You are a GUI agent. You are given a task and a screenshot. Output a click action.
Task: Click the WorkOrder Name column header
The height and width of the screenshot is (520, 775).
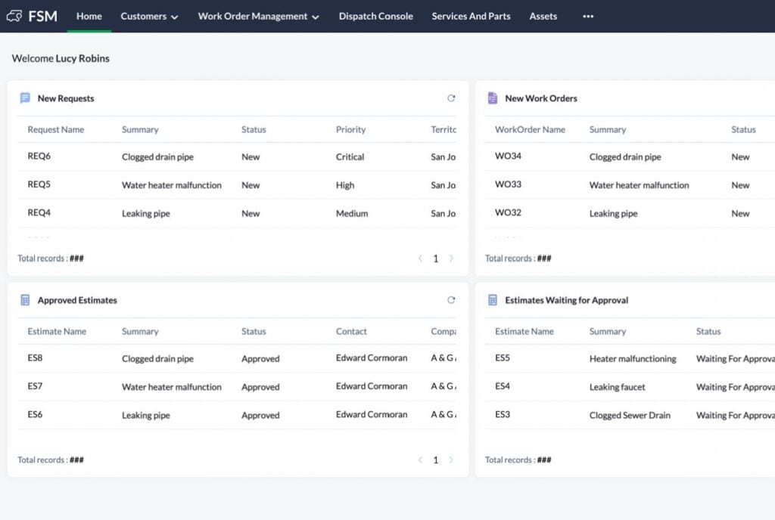click(x=530, y=129)
